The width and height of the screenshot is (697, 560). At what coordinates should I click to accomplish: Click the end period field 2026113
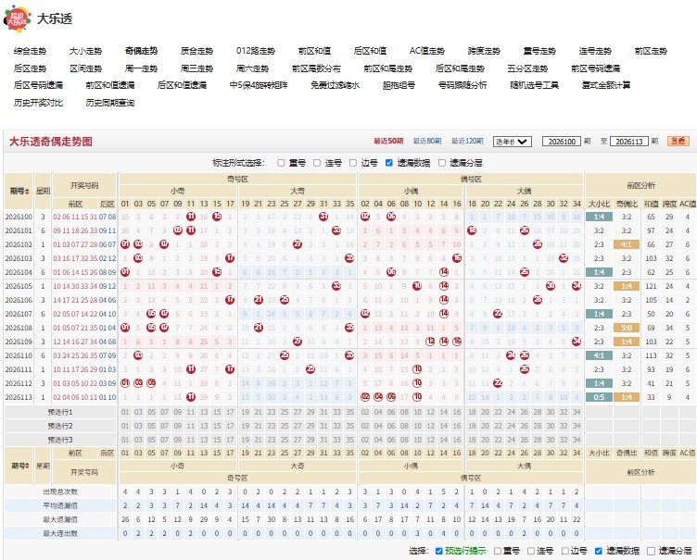[x=629, y=142]
